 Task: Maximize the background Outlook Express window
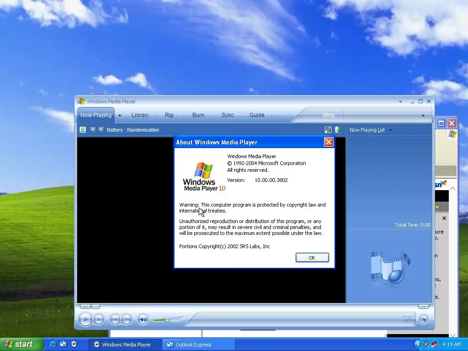click(441, 123)
